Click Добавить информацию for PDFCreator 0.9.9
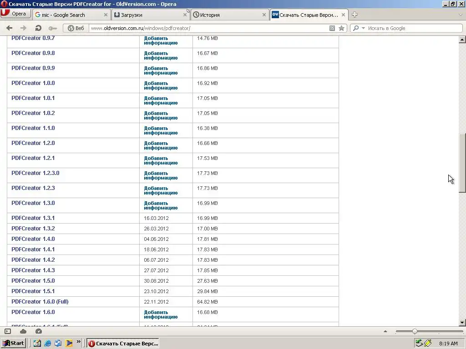The height and width of the screenshot is (349, 466). [161, 70]
